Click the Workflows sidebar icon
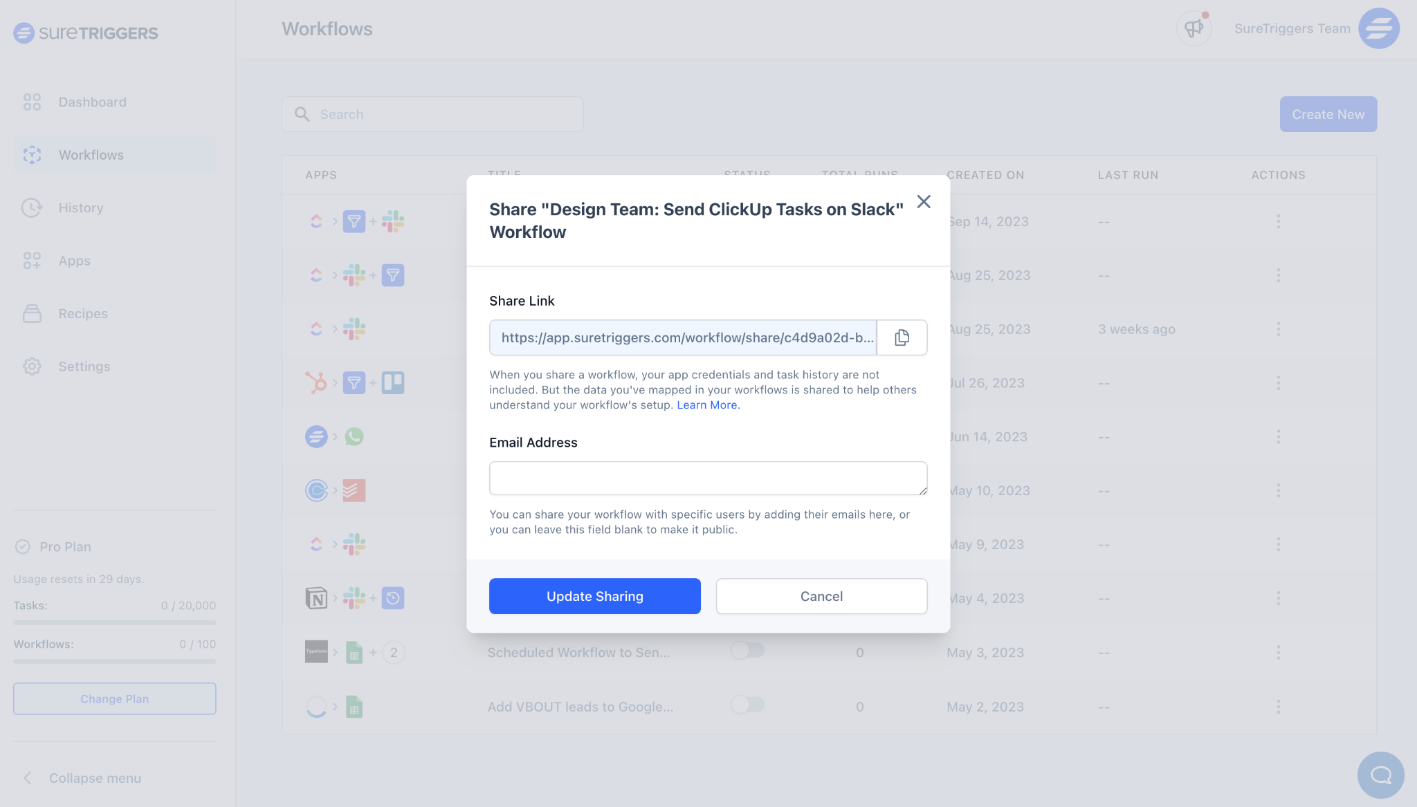The width and height of the screenshot is (1417, 807). (x=32, y=154)
